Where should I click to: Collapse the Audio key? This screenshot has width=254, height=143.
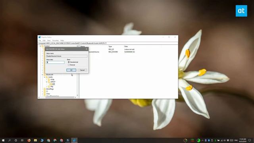pyautogui.click(x=44, y=77)
